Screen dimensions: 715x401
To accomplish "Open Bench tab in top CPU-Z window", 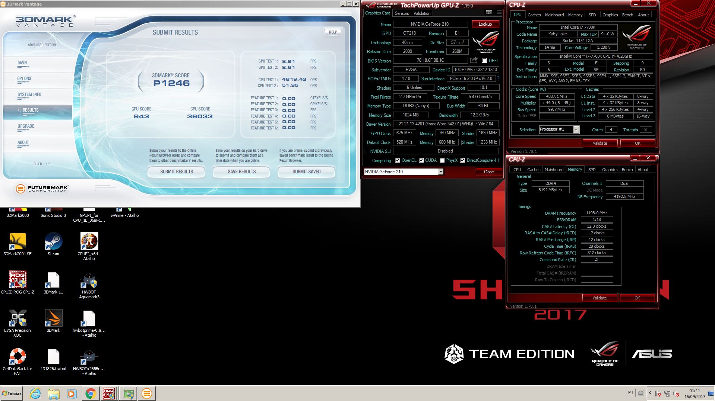I will (627, 15).
